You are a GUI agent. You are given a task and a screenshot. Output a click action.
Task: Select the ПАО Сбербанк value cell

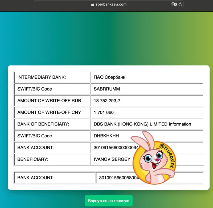point(147,77)
